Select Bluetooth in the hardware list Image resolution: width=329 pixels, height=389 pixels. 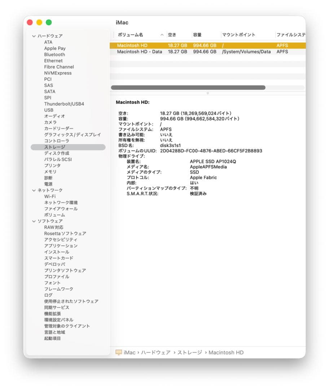[54, 54]
